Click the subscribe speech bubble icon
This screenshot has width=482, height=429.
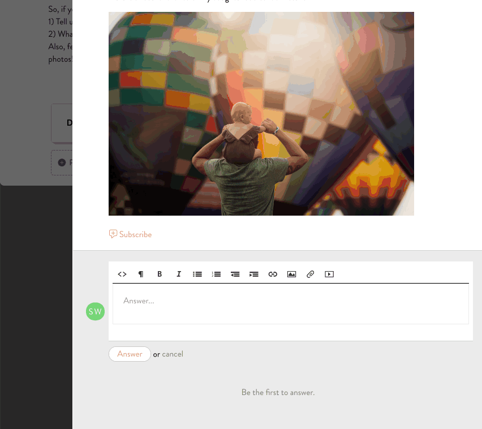tap(113, 234)
